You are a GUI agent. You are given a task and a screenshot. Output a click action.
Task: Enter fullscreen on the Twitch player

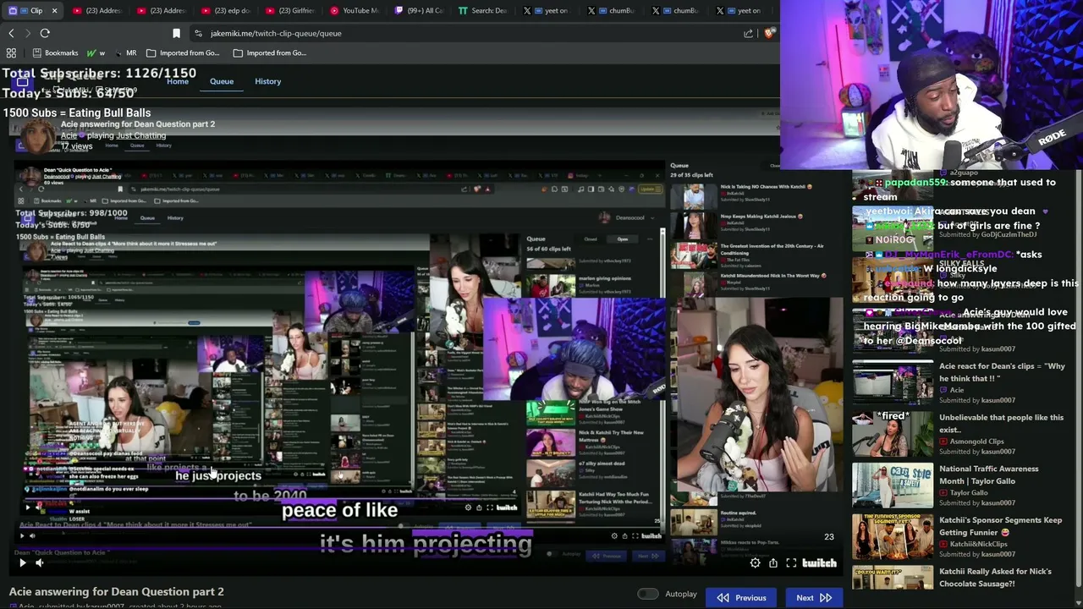(x=791, y=562)
